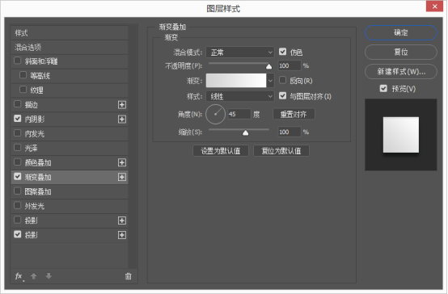
Task: Select the highlighted 渐变叠加 label
Action: pyautogui.click(x=38, y=177)
